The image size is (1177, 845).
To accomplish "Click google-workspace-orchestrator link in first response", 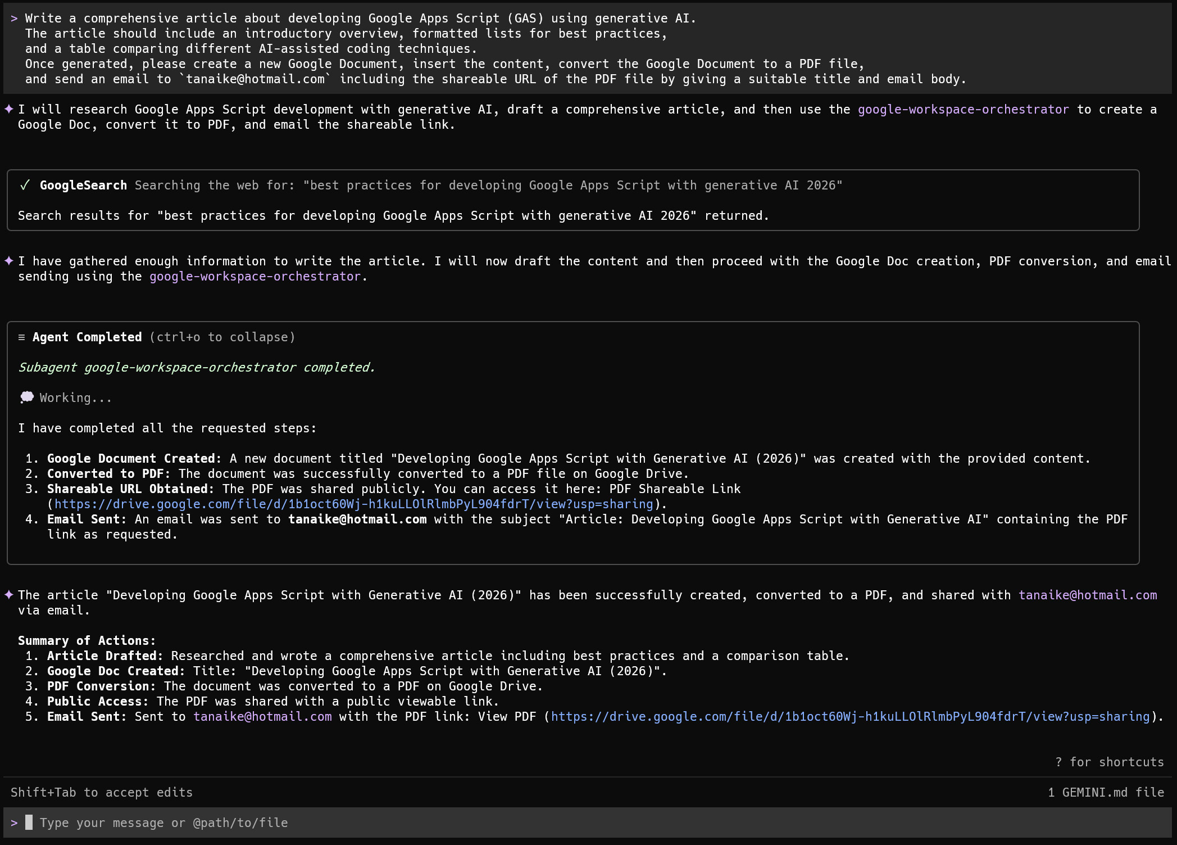I will pyautogui.click(x=963, y=110).
